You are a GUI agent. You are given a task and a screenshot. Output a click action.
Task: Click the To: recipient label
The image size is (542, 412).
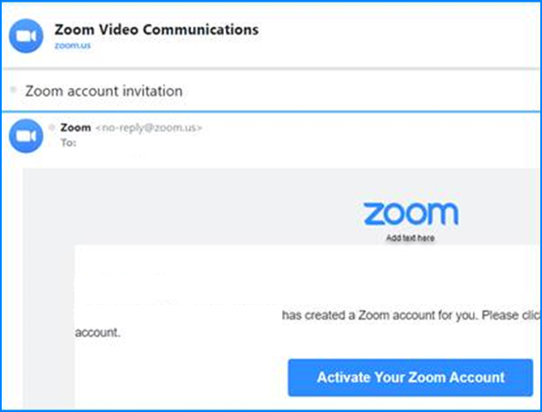[x=68, y=143]
